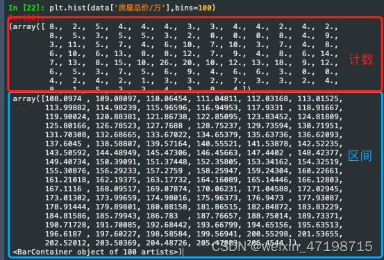
Task: Click bin edge 183.83229
Action: click(318, 207)
